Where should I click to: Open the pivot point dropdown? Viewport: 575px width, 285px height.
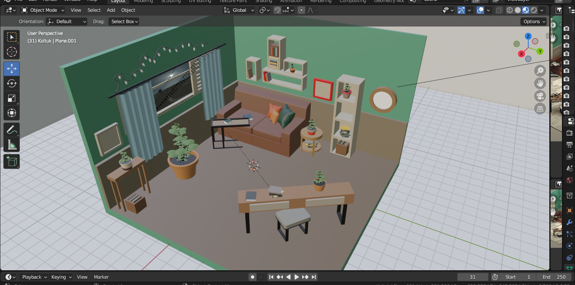(265, 10)
